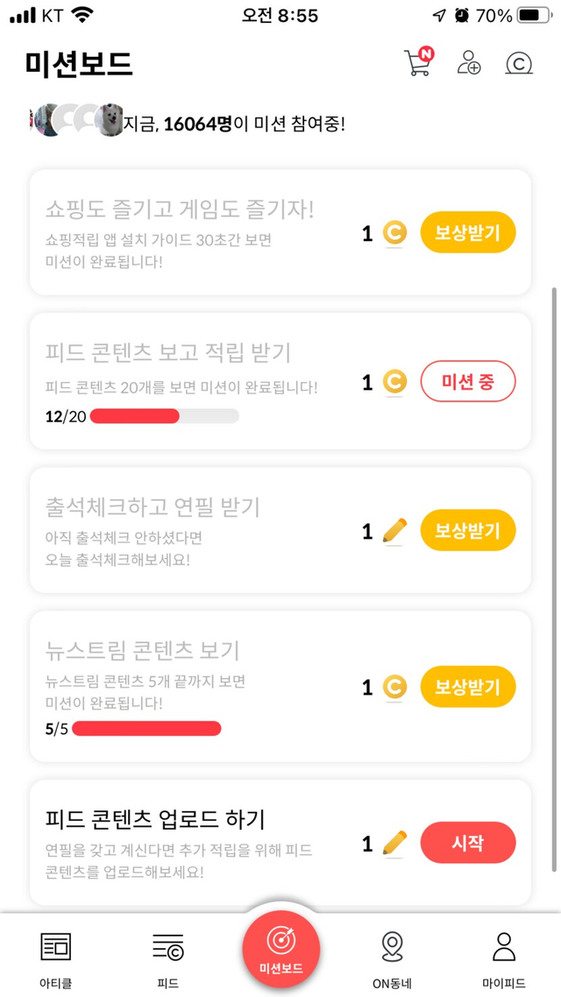Tap the coin icon in the 피드 콘텐츠 보고 card

point(395,382)
